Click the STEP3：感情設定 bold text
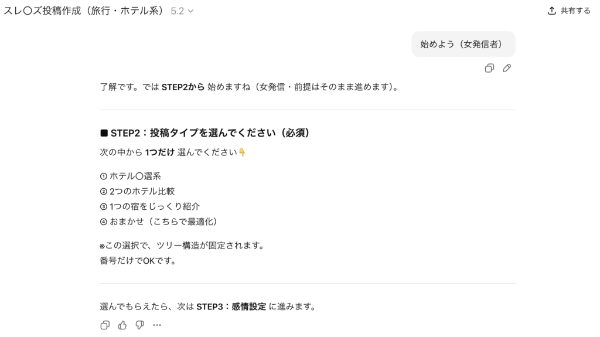 click(x=231, y=307)
